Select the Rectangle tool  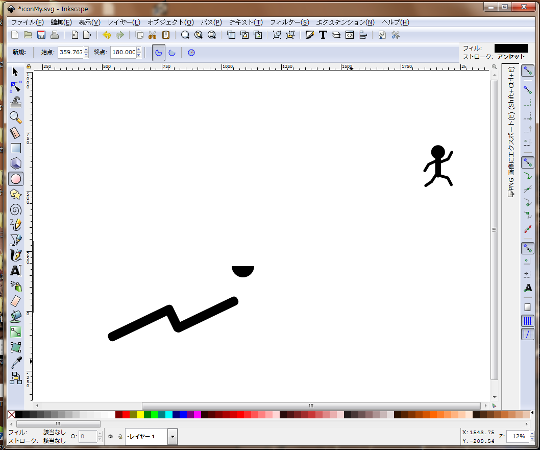(x=16, y=148)
